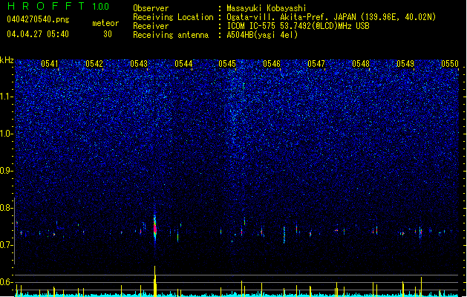This screenshot has height=297, width=467.
Task: Click the 0545 time marker
Action: (x=227, y=64)
